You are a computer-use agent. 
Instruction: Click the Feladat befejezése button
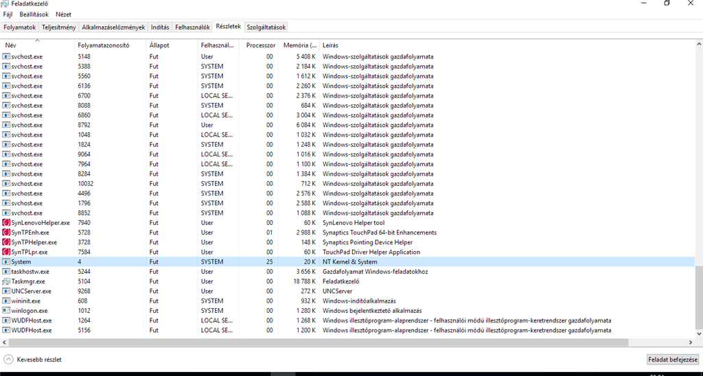pos(673,360)
